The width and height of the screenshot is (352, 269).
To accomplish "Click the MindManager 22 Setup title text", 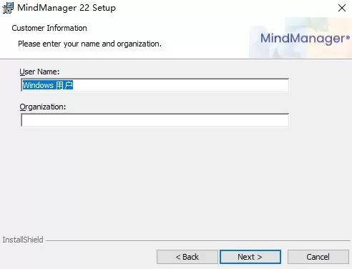I will pos(67,8).
